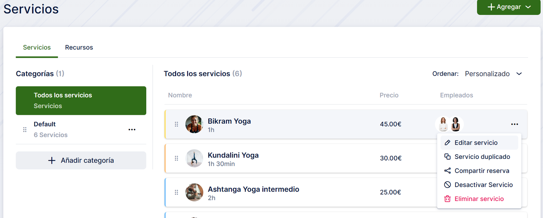Click the Añadir categoría button
543x218 pixels.
click(x=81, y=160)
